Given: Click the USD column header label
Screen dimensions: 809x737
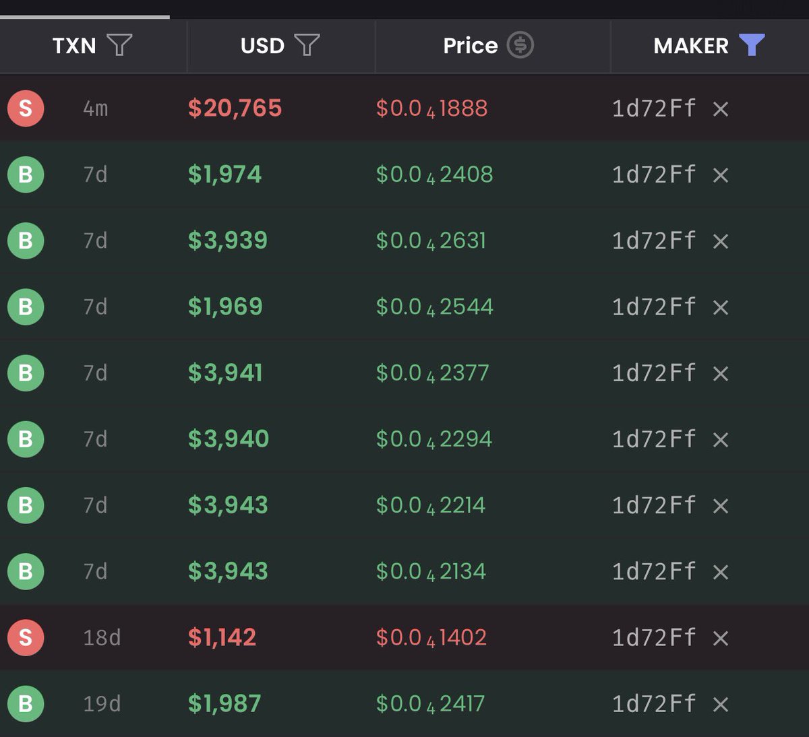Looking at the screenshot, I should coord(262,46).
